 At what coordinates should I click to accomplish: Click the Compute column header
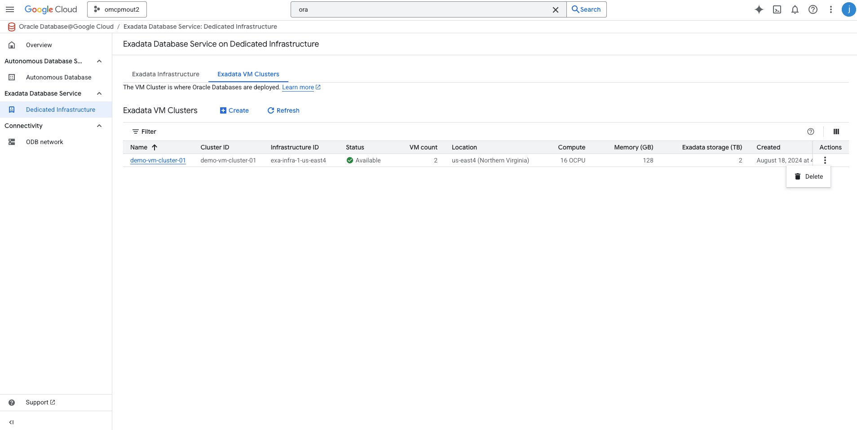click(x=572, y=147)
